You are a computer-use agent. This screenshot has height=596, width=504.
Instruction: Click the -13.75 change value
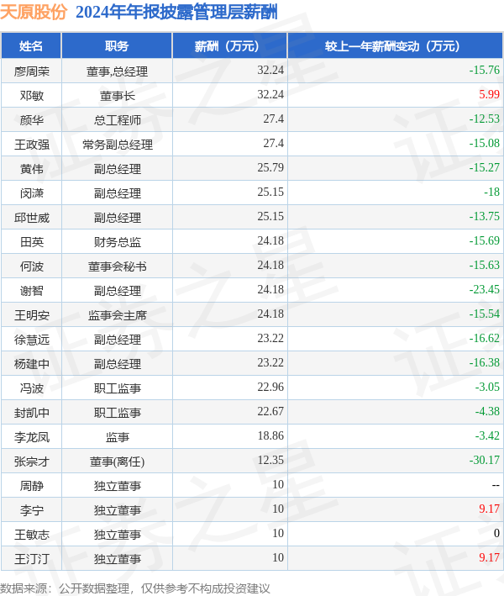tap(484, 216)
